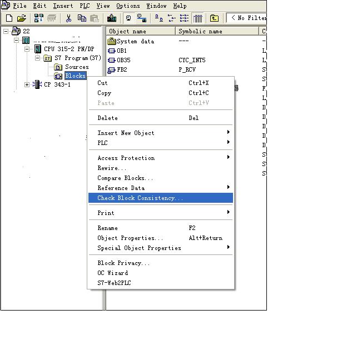The width and height of the screenshot is (352, 355).
Task: Click the System data folder icon
Action: (x=112, y=41)
